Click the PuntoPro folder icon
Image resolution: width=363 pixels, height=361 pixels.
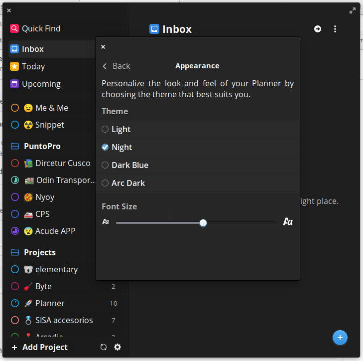[15, 146]
